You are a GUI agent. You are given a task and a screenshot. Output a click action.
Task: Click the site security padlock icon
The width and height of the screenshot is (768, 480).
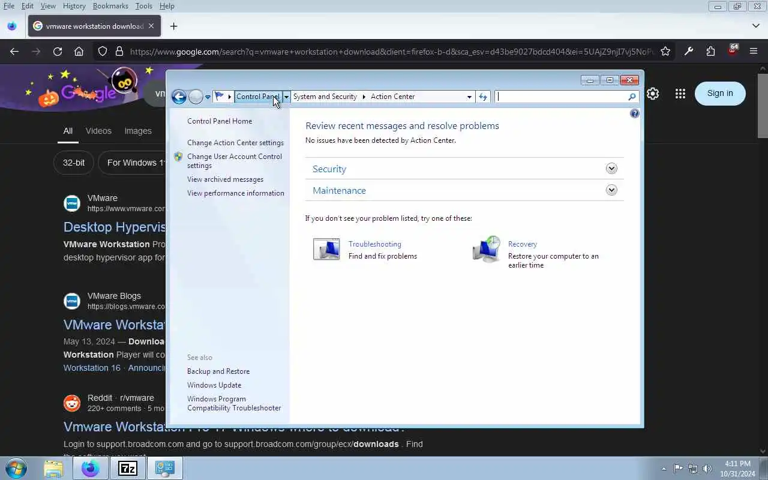click(119, 52)
